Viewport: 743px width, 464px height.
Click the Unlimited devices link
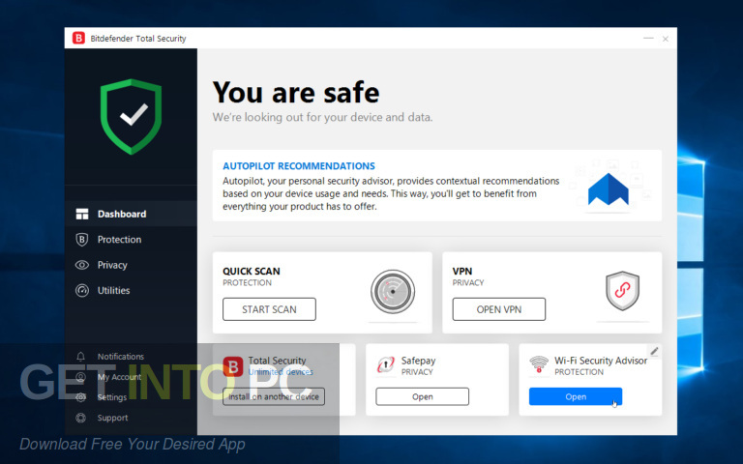(x=281, y=372)
